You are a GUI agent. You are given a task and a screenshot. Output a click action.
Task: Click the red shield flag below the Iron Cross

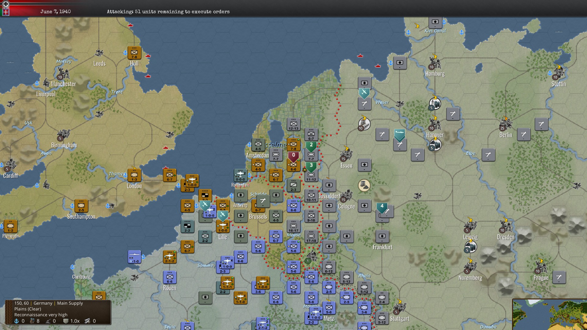pyautogui.click(x=6, y=12)
